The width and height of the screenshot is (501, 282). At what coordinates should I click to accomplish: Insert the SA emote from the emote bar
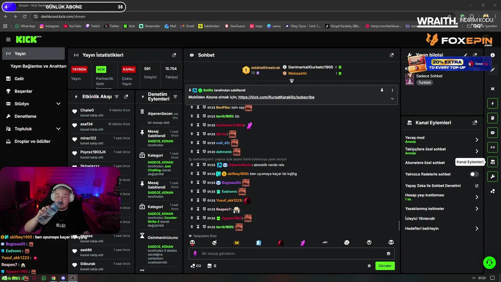[236, 243]
